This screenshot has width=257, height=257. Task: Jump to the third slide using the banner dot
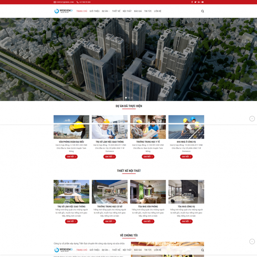(x=132, y=98)
